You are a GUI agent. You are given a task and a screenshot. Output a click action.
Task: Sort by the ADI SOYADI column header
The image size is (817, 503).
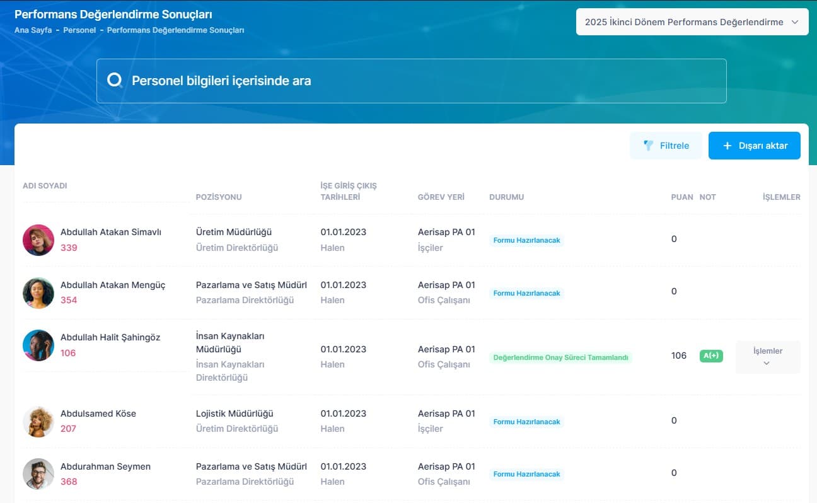tap(45, 186)
